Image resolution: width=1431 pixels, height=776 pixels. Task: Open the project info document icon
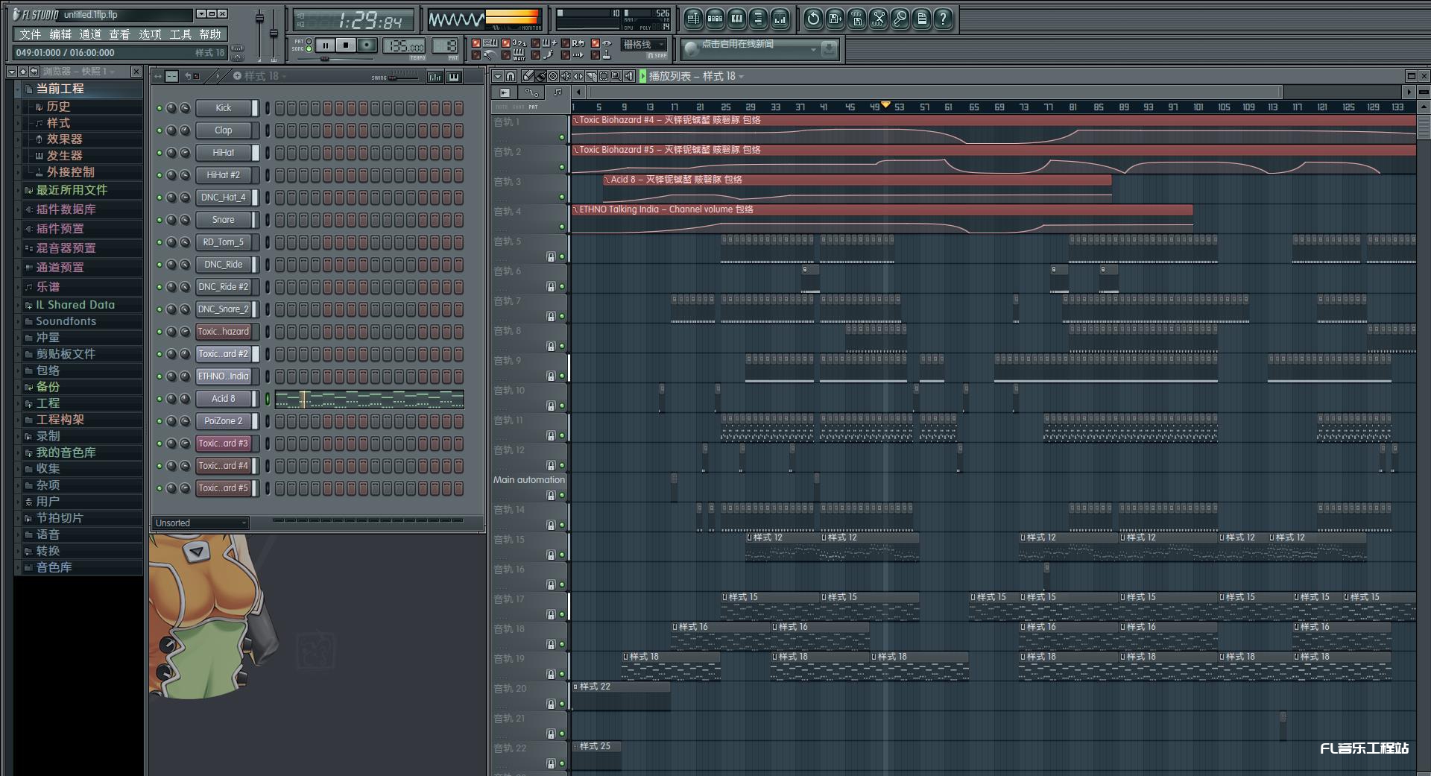[x=921, y=19]
